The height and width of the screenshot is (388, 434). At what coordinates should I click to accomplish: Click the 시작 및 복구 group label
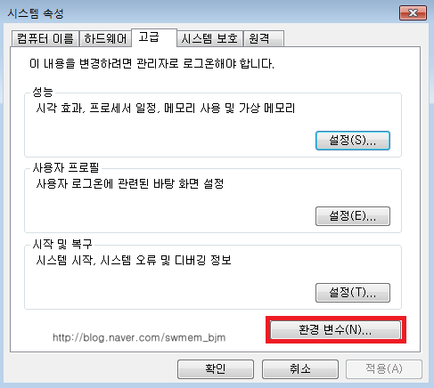(62, 244)
